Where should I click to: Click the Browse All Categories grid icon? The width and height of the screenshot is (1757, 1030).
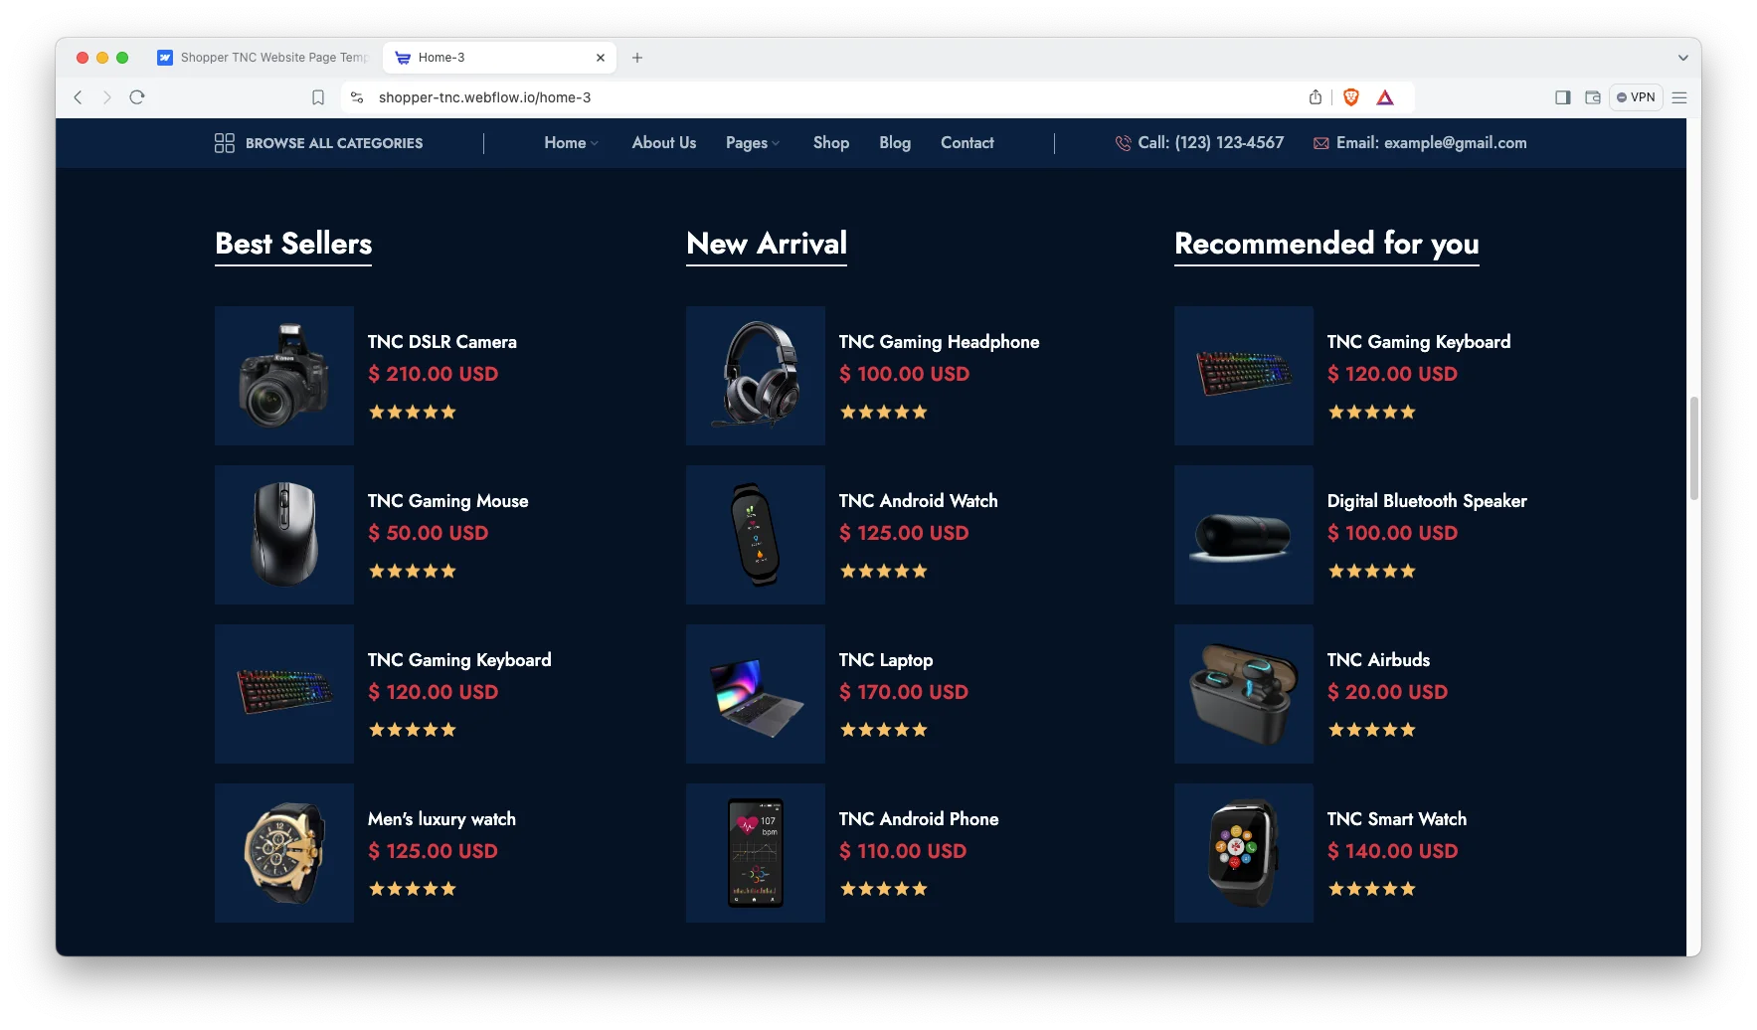225,143
